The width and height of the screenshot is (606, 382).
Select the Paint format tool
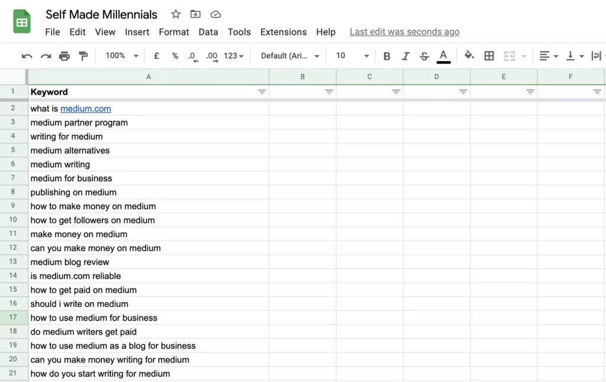coord(83,55)
